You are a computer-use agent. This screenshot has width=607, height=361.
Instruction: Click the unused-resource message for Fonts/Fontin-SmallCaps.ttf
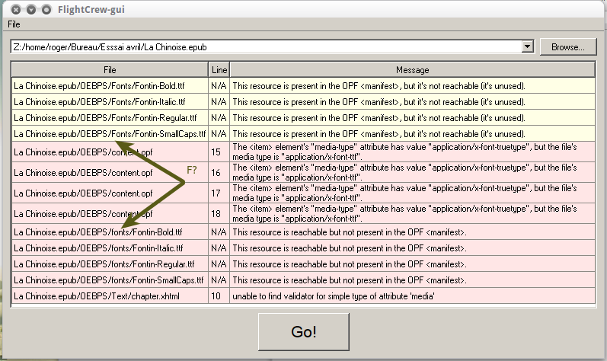[413, 134]
